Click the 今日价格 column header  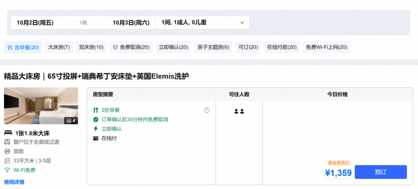pos(337,94)
